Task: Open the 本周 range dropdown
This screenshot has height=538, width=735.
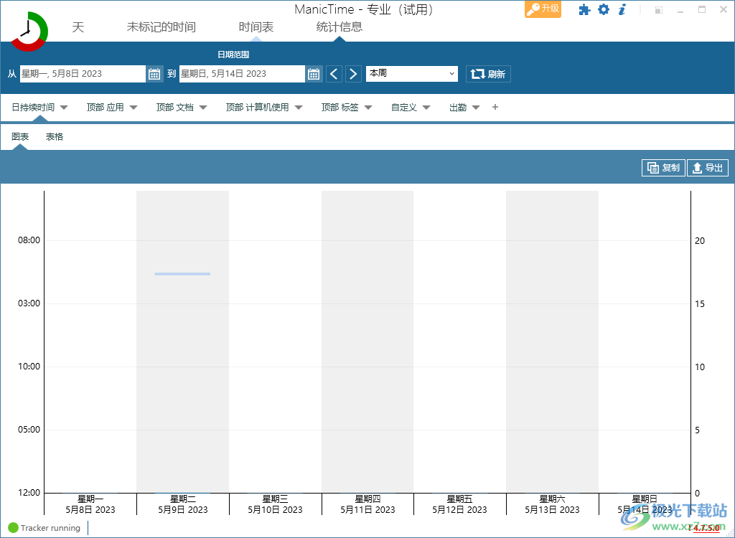Action: point(411,74)
